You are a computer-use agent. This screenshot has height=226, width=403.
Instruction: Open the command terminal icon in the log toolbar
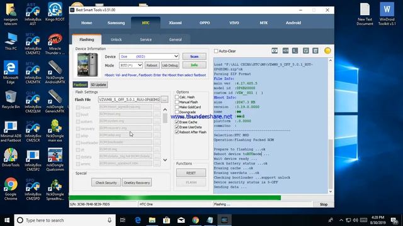click(295, 51)
